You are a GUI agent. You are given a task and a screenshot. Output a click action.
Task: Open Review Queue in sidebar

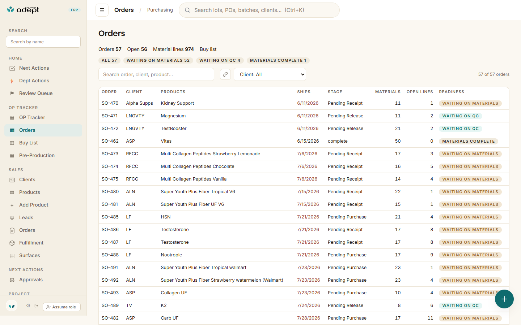coord(43,94)
